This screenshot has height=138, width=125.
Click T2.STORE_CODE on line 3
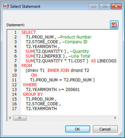point(42,42)
